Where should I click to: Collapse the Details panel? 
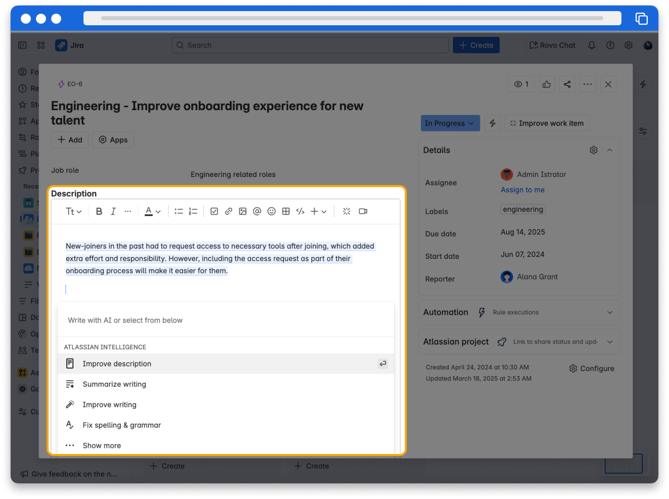coord(610,150)
